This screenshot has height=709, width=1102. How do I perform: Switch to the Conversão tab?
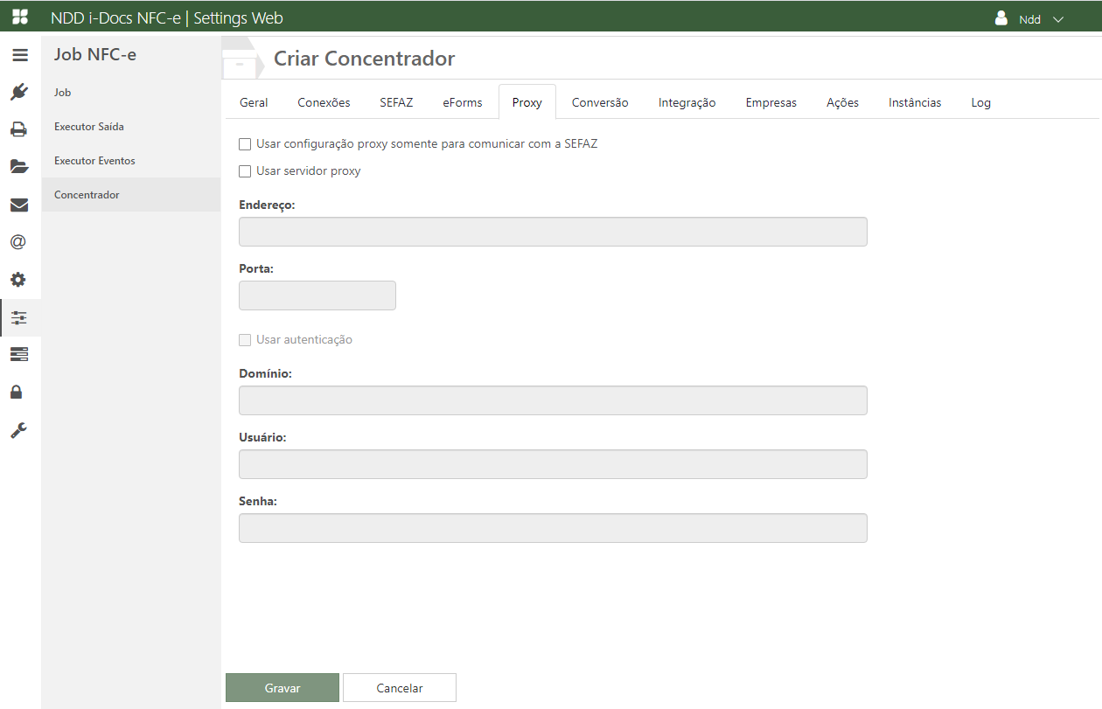tap(600, 102)
